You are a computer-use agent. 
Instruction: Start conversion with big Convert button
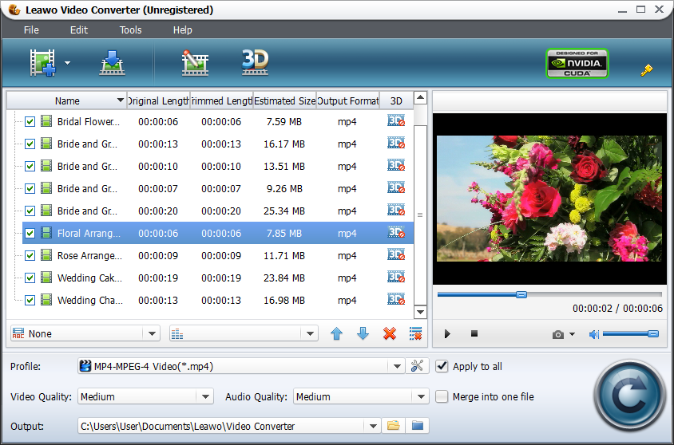(x=630, y=396)
